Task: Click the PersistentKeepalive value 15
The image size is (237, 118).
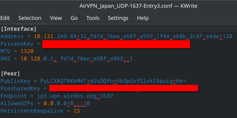Action: coord(77,111)
